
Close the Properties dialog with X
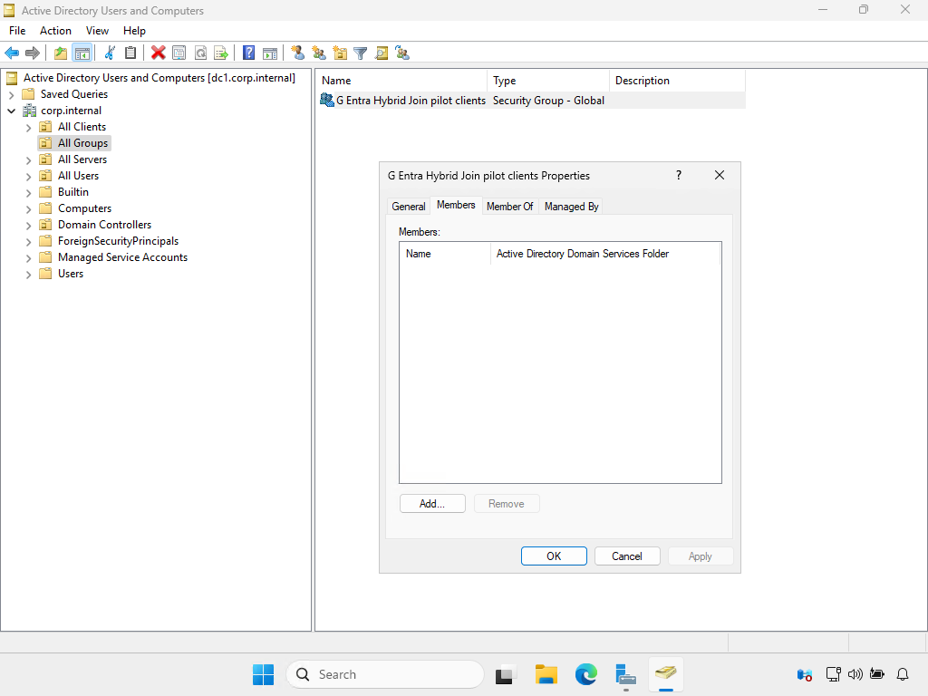tap(720, 175)
